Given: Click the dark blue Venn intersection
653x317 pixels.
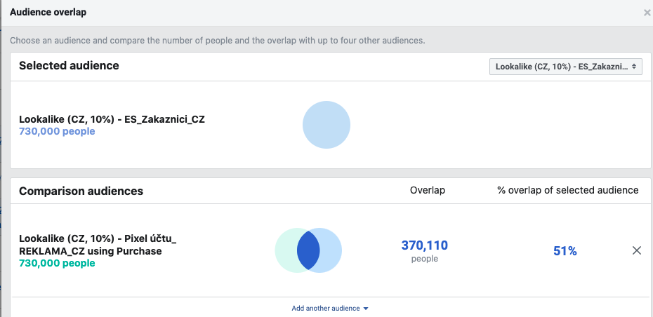Looking at the screenshot, I should pos(308,250).
